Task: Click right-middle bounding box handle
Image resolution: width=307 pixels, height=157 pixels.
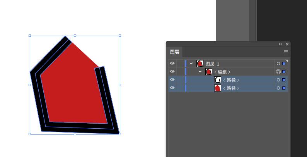Action: click(120, 85)
